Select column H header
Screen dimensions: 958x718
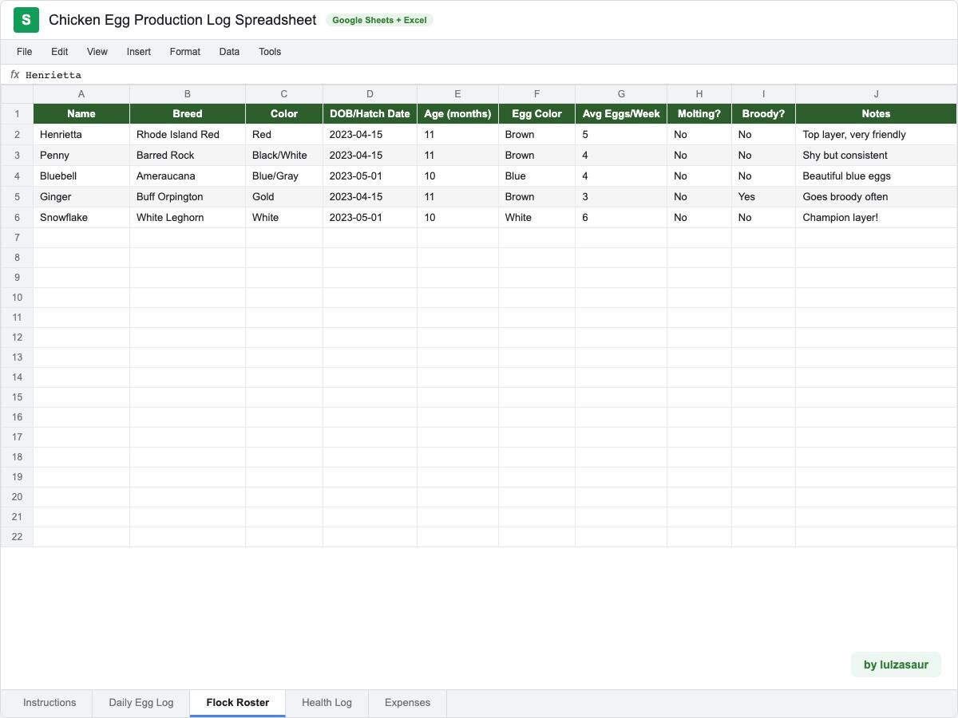point(699,94)
